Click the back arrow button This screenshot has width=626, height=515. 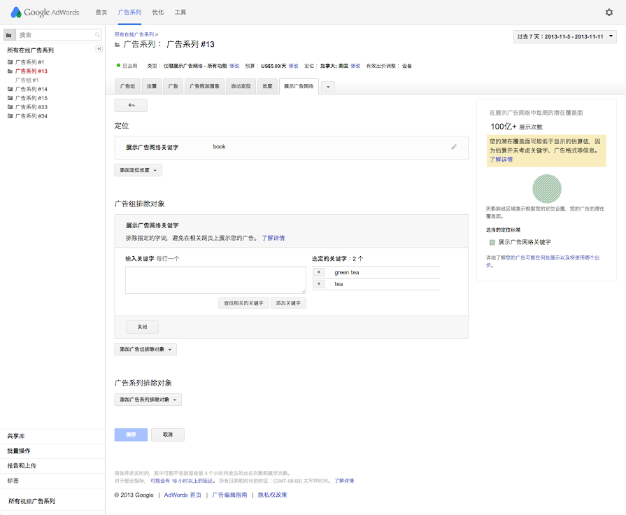click(131, 106)
